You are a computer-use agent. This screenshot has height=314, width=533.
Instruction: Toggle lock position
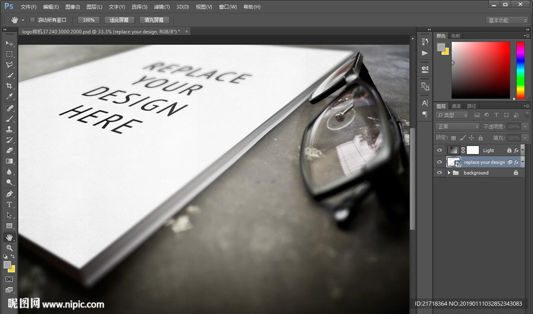pos(471,138)
